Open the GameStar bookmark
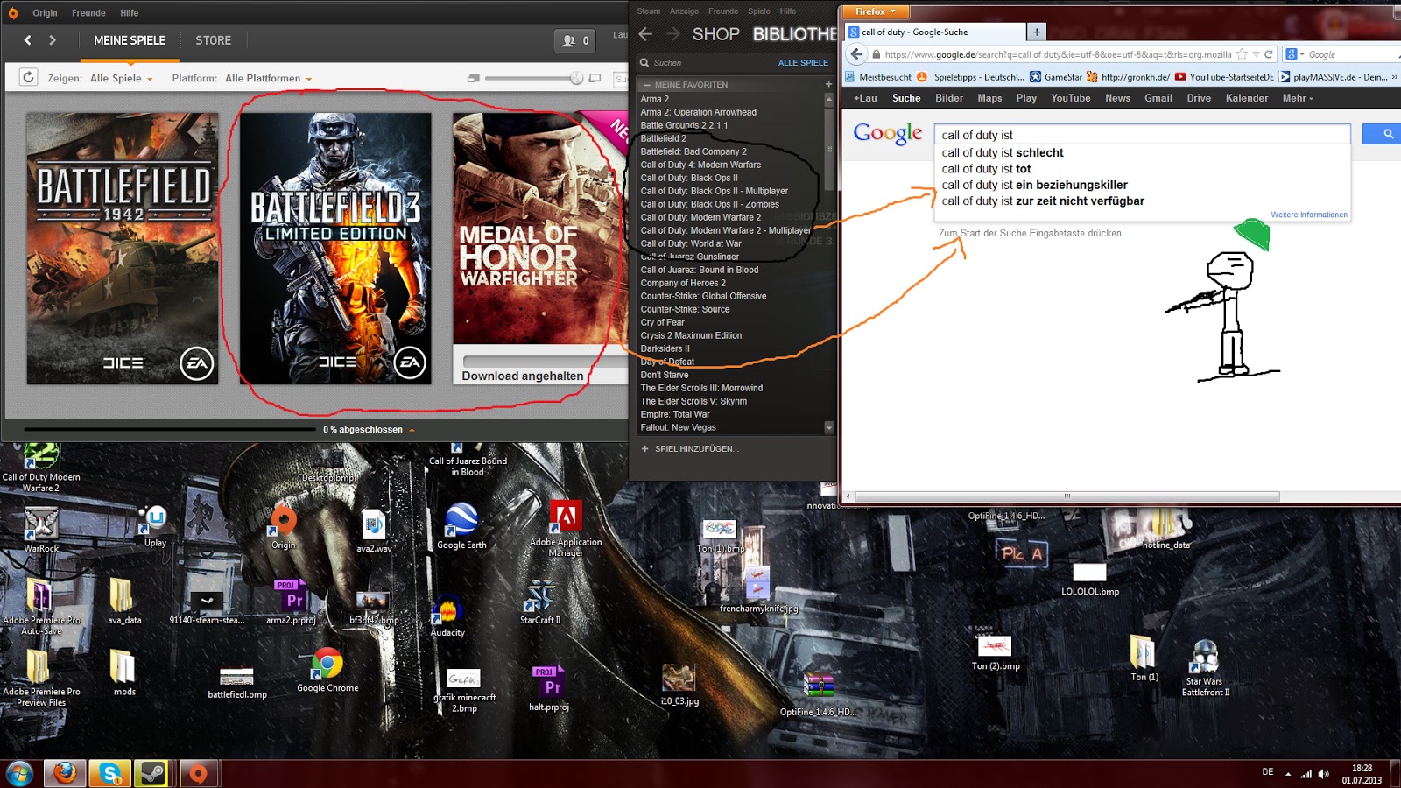 1056,77
